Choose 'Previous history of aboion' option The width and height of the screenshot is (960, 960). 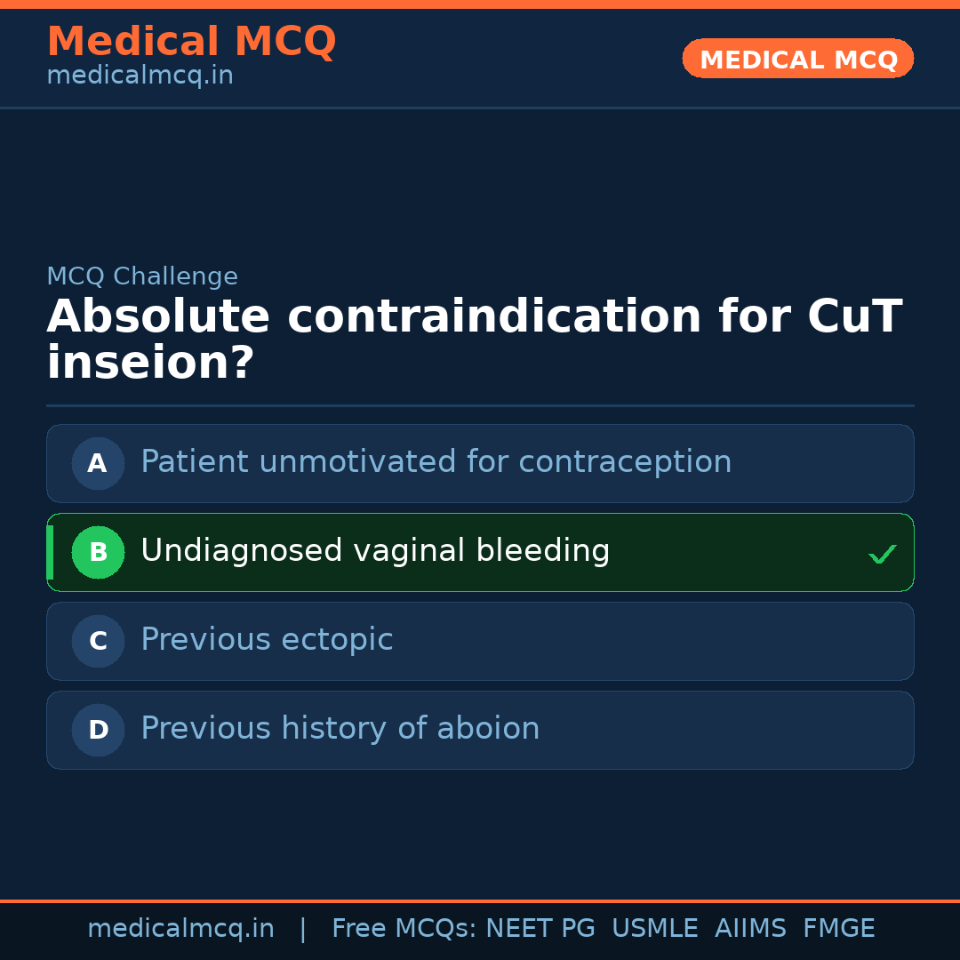point(340,729)
